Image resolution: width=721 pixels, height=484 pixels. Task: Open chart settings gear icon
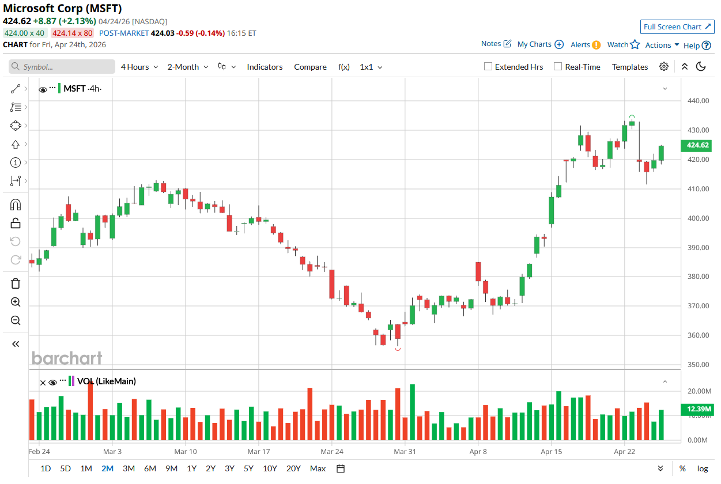(664, 67)
